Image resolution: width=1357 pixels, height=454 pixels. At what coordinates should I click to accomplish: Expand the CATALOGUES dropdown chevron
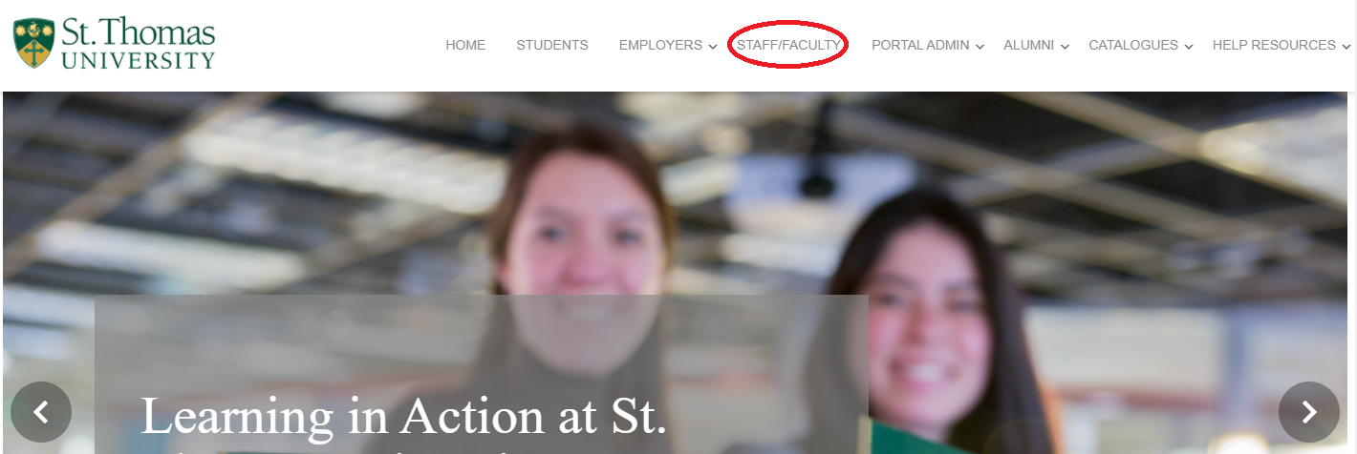point(1189,47)
